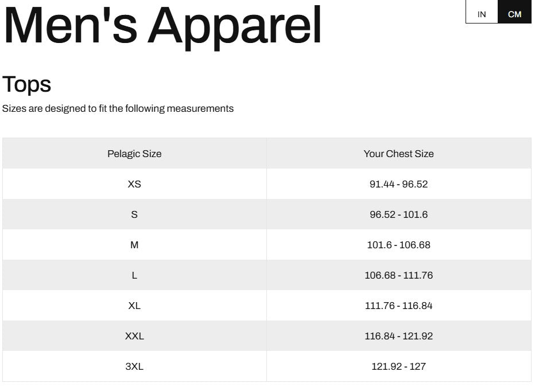
Task: Click chest measurement 101.6 - 106.68
Action: point(398,245)
